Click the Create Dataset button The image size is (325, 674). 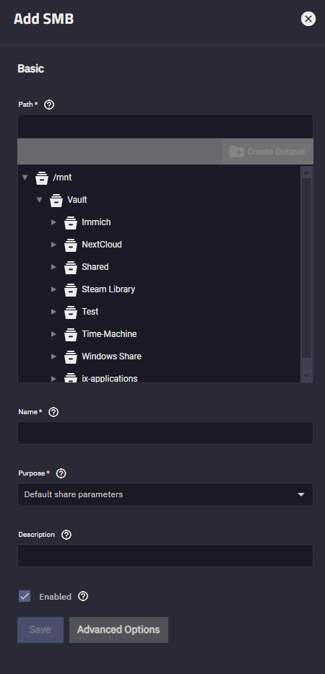(x=268, y=152)
